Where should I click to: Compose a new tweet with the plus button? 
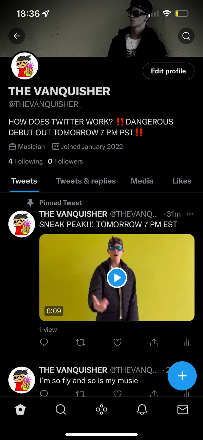(182, 376)
